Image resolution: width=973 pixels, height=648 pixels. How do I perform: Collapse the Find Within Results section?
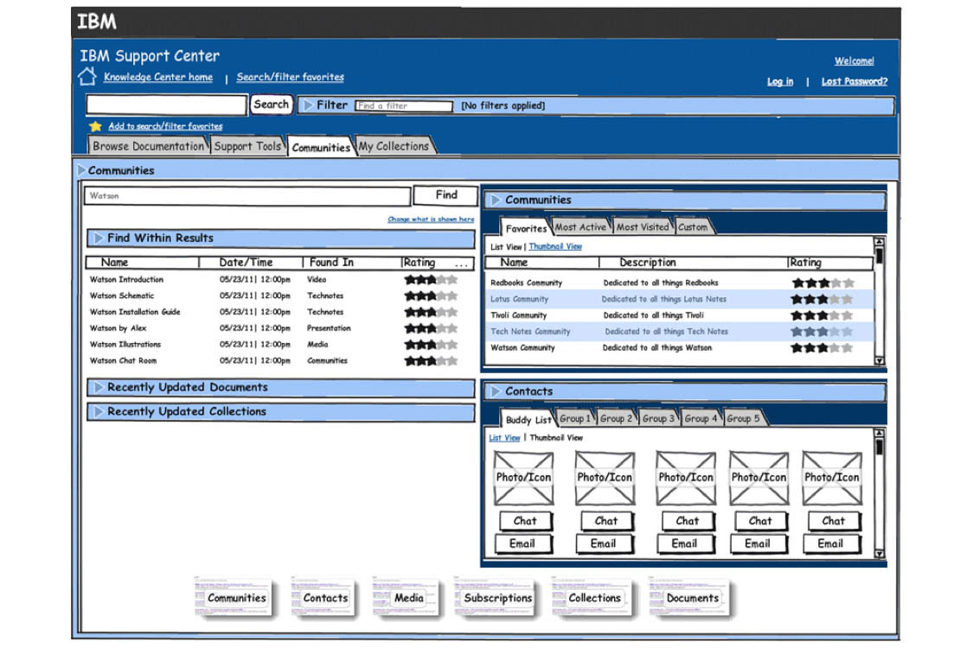99,238
